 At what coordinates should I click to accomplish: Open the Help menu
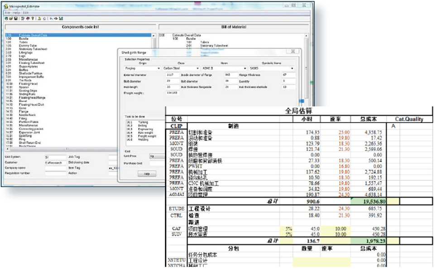click(16, 12)
